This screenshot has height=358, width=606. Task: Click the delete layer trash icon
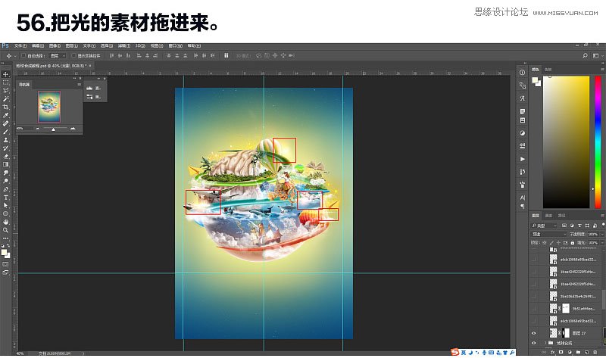coord(595,352)
